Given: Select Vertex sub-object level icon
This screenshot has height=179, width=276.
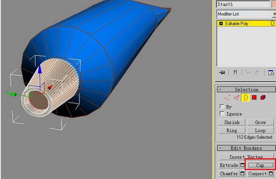Looking at the screenshot, I should [227, 98].
